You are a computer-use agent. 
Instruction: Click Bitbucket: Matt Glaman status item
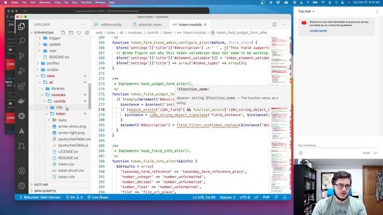(40, 197)
